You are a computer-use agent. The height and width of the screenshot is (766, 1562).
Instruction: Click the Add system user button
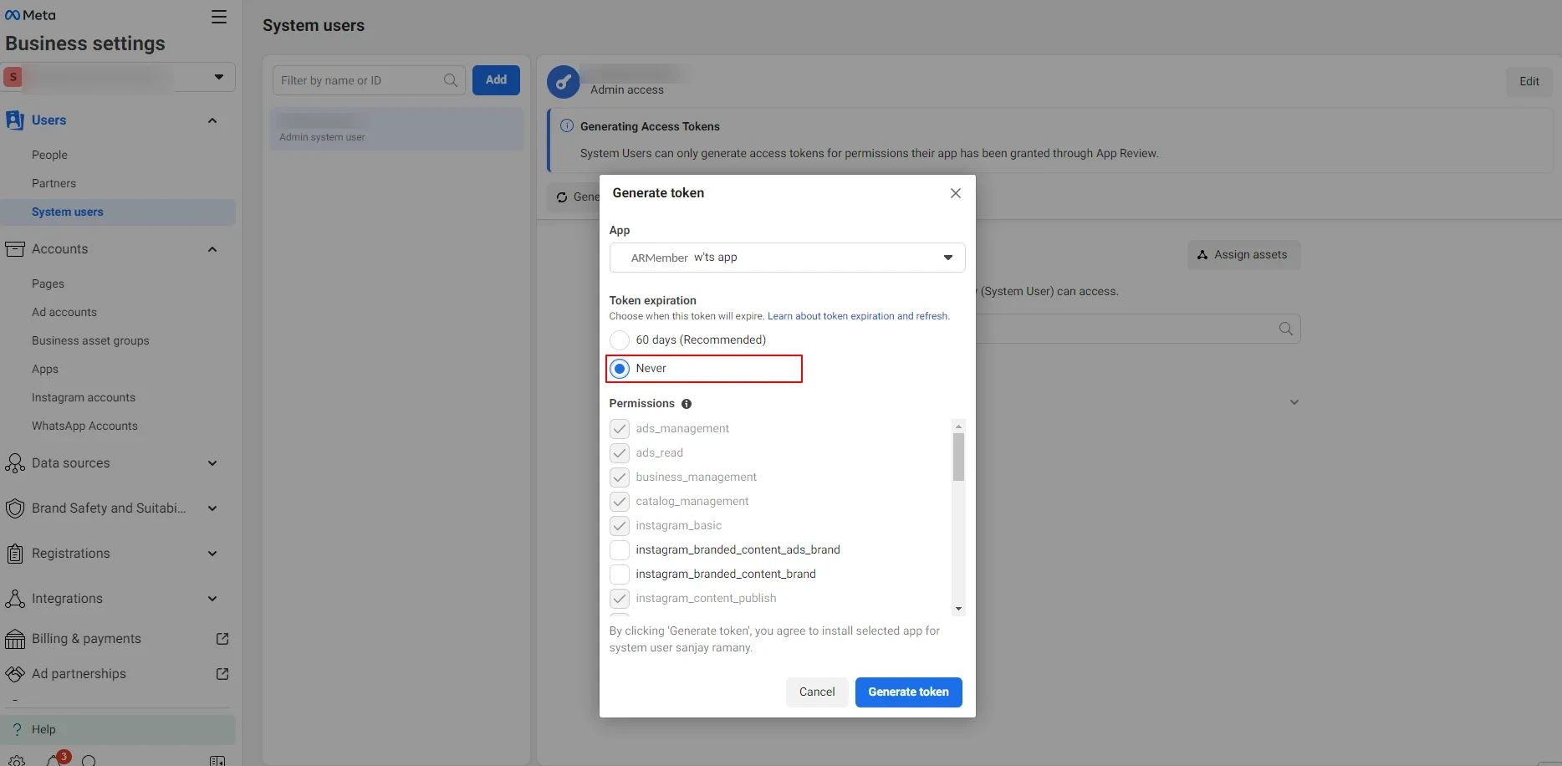(496, 80)
